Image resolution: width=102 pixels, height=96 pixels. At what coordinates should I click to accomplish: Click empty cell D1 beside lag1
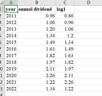(88, 9)
